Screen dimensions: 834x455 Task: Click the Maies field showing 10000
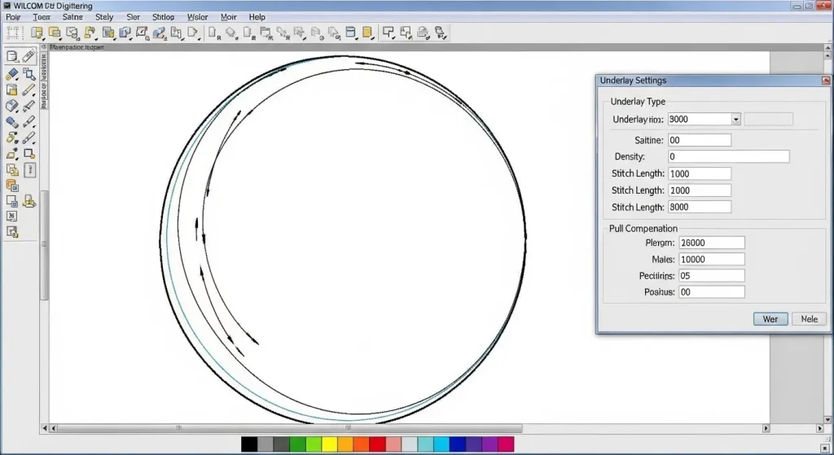click(712, 260)
